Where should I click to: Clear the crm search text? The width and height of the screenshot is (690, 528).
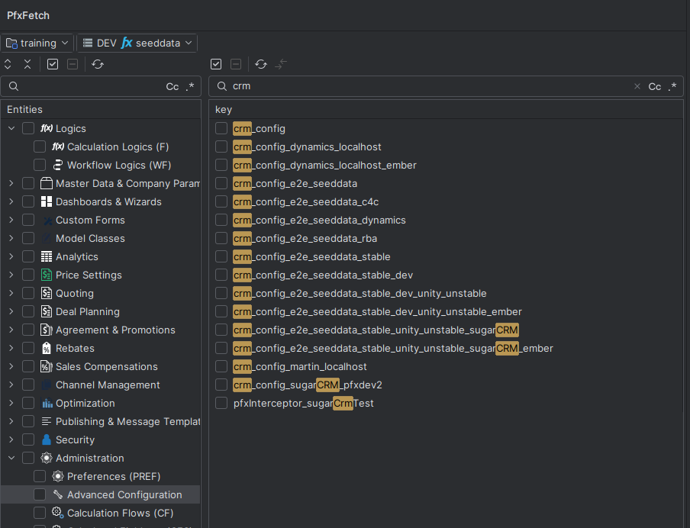637,87
